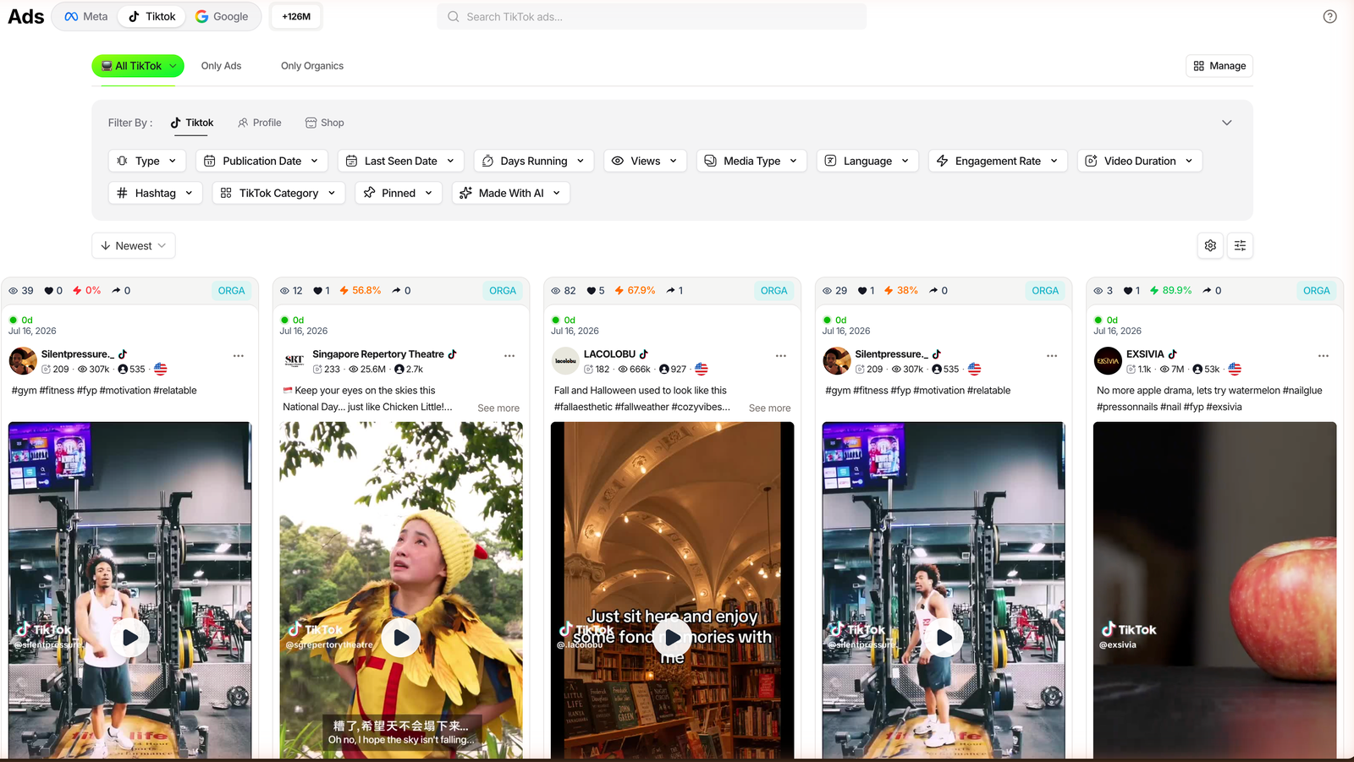The height and width of the screenshot is (762, 1354).
Task: Filter by Shop
Action: pyautogui.click(x=324, y=123)
